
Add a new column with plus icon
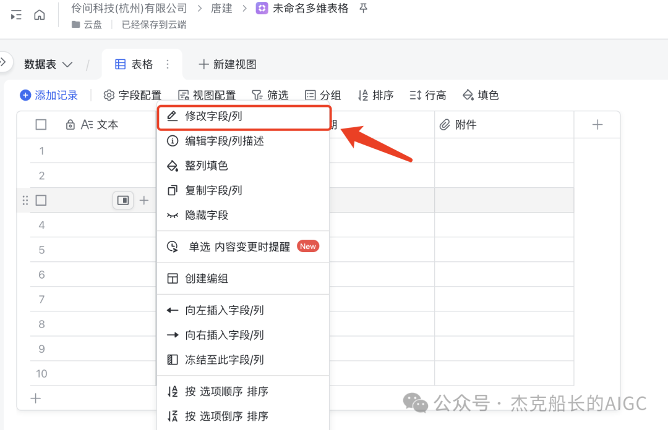click(x=597, y=125)
